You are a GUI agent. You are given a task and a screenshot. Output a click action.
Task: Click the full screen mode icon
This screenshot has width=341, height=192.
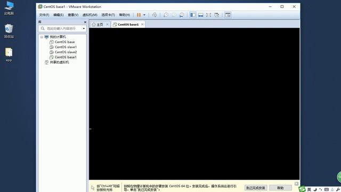pyautogui.click(x=208, y=15)
